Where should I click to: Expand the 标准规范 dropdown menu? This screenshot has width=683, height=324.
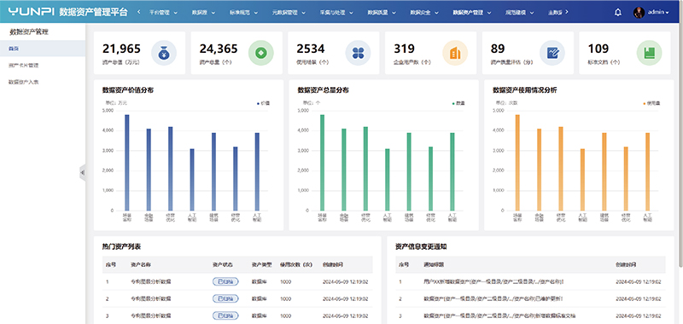point(243,13)
